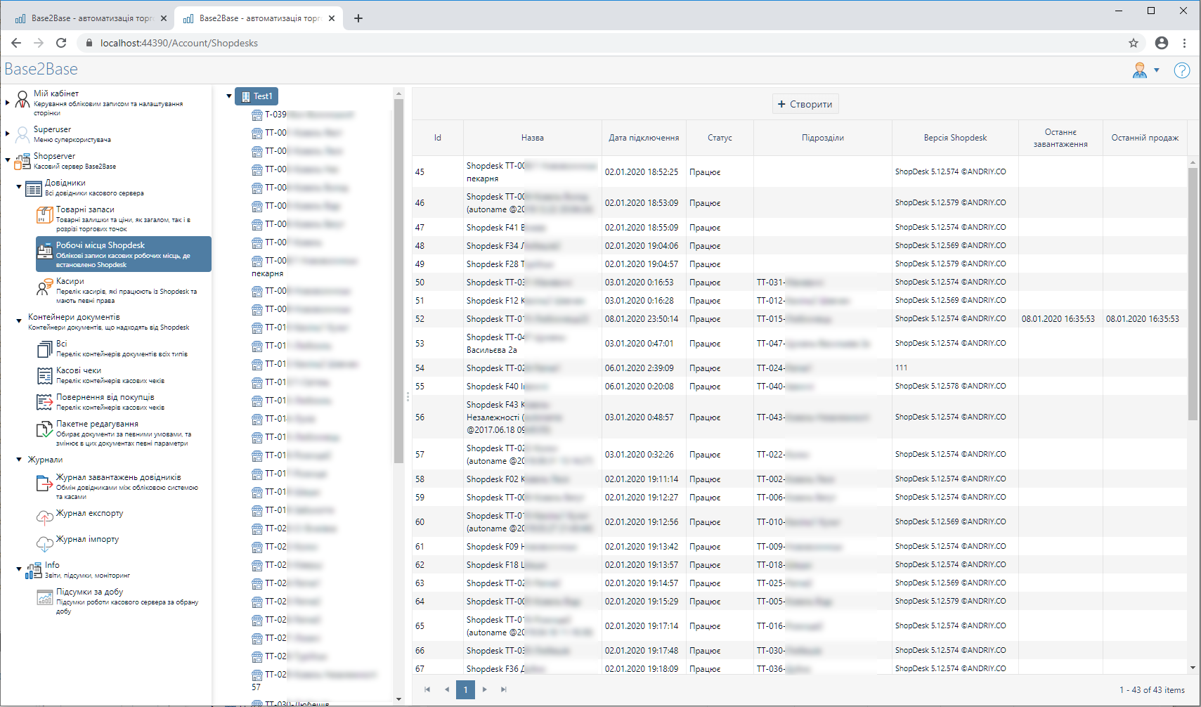Image resolution: width=1201 pixels, height=707 pixels.
Task: Select Робочі місця Shopdesk icon
Action: click(45, 251)
